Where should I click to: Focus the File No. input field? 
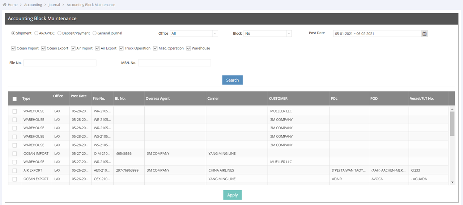60,63
